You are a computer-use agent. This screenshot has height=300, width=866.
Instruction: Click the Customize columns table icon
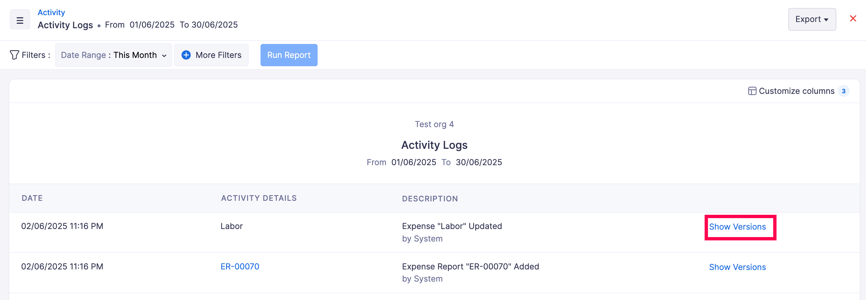pos(752,91)
